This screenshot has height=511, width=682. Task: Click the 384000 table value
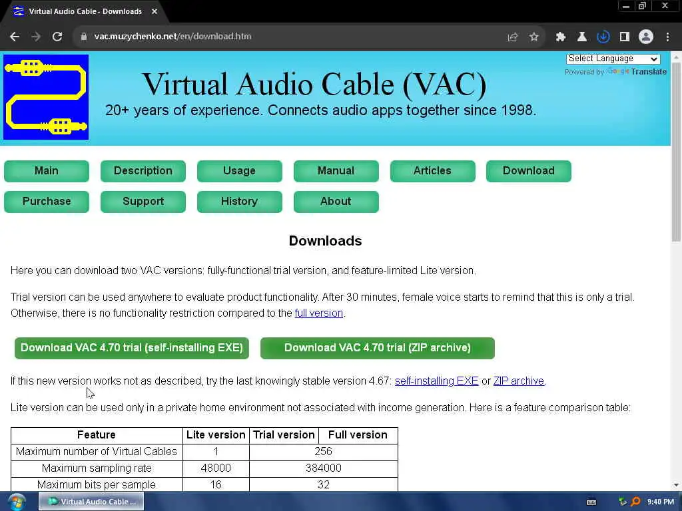[323, 468]
